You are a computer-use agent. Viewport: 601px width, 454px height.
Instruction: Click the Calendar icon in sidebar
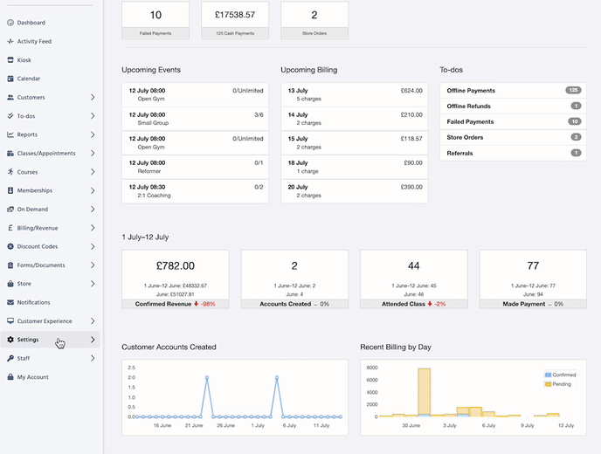10,79
